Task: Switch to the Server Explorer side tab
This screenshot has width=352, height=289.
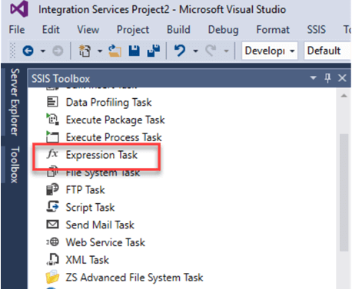Action: coord(15,102)
